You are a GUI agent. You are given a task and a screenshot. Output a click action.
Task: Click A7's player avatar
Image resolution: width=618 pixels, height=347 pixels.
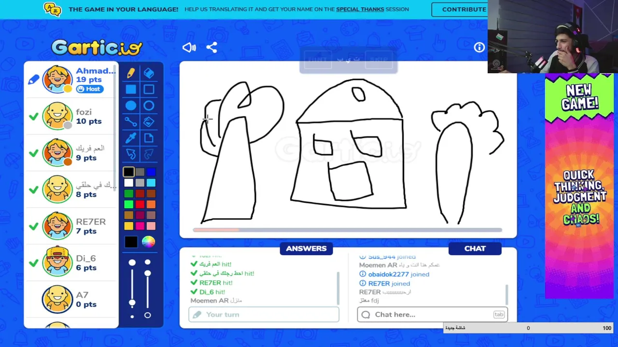point(57,299)
